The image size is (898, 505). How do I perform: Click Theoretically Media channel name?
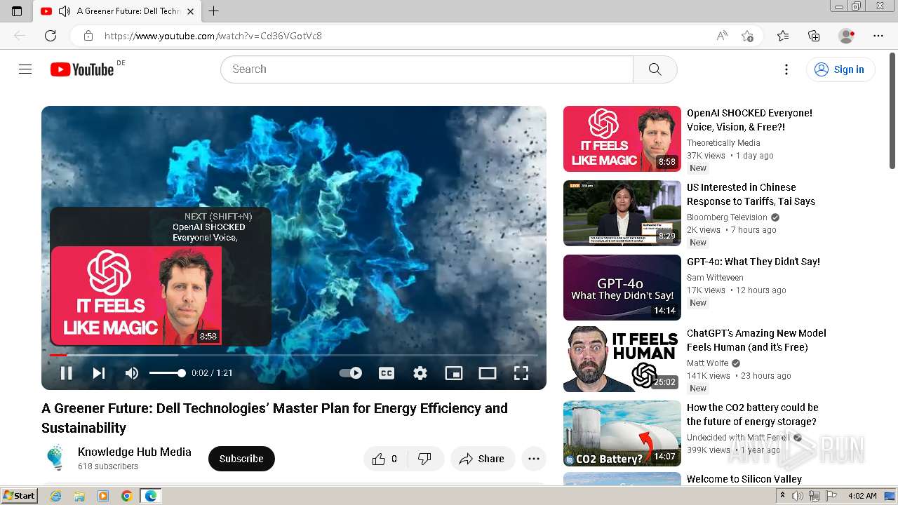click(x=723, y=143)
